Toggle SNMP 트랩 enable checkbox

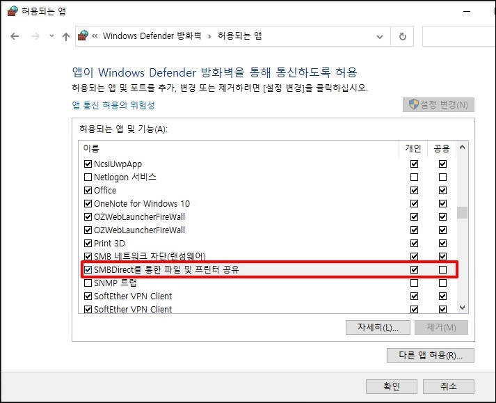click(88, 283)
